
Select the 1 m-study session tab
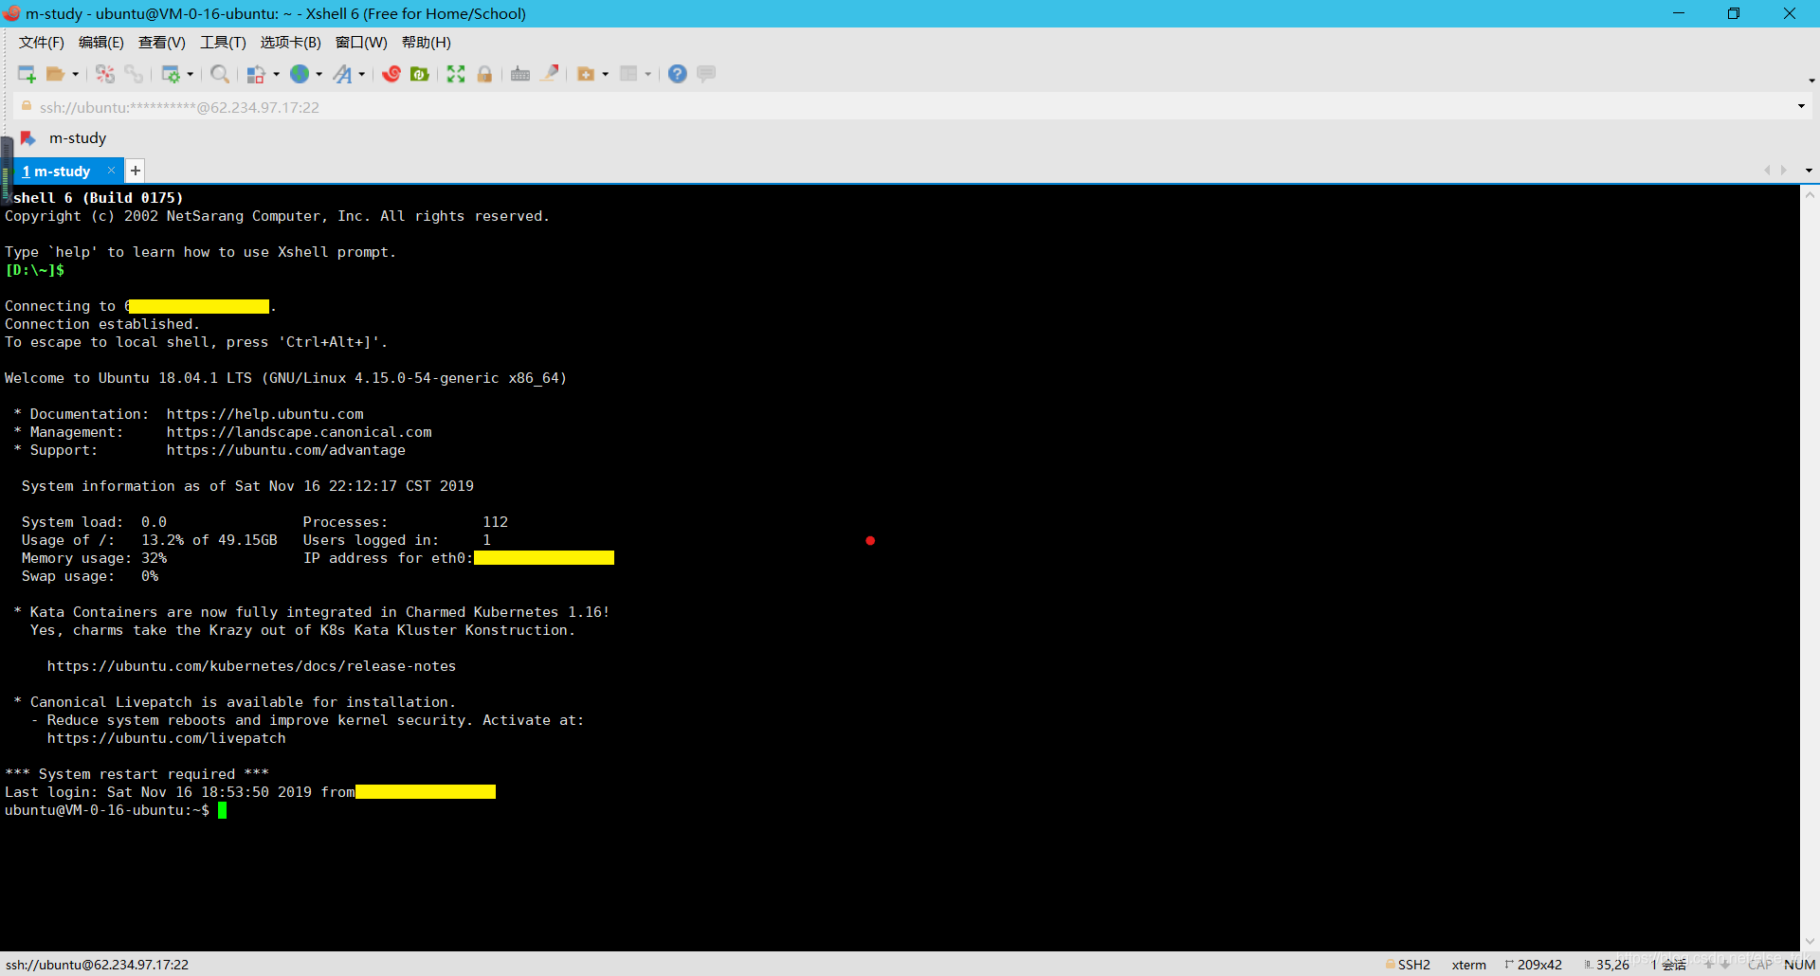pos(57,172)
